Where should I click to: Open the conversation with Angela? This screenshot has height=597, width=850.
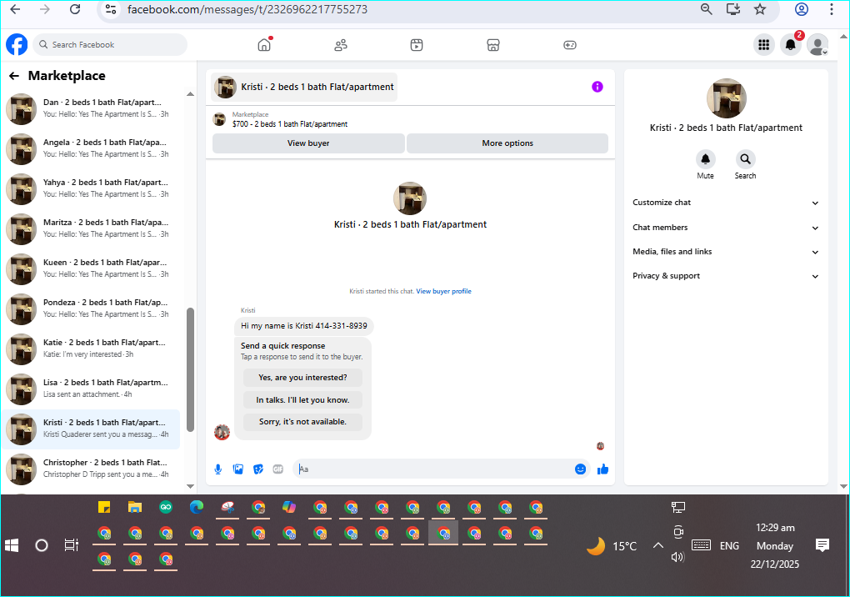[91, 148]
